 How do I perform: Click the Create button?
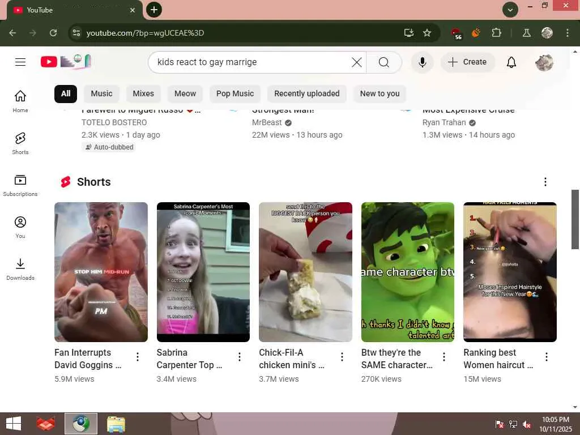point(467,62)
